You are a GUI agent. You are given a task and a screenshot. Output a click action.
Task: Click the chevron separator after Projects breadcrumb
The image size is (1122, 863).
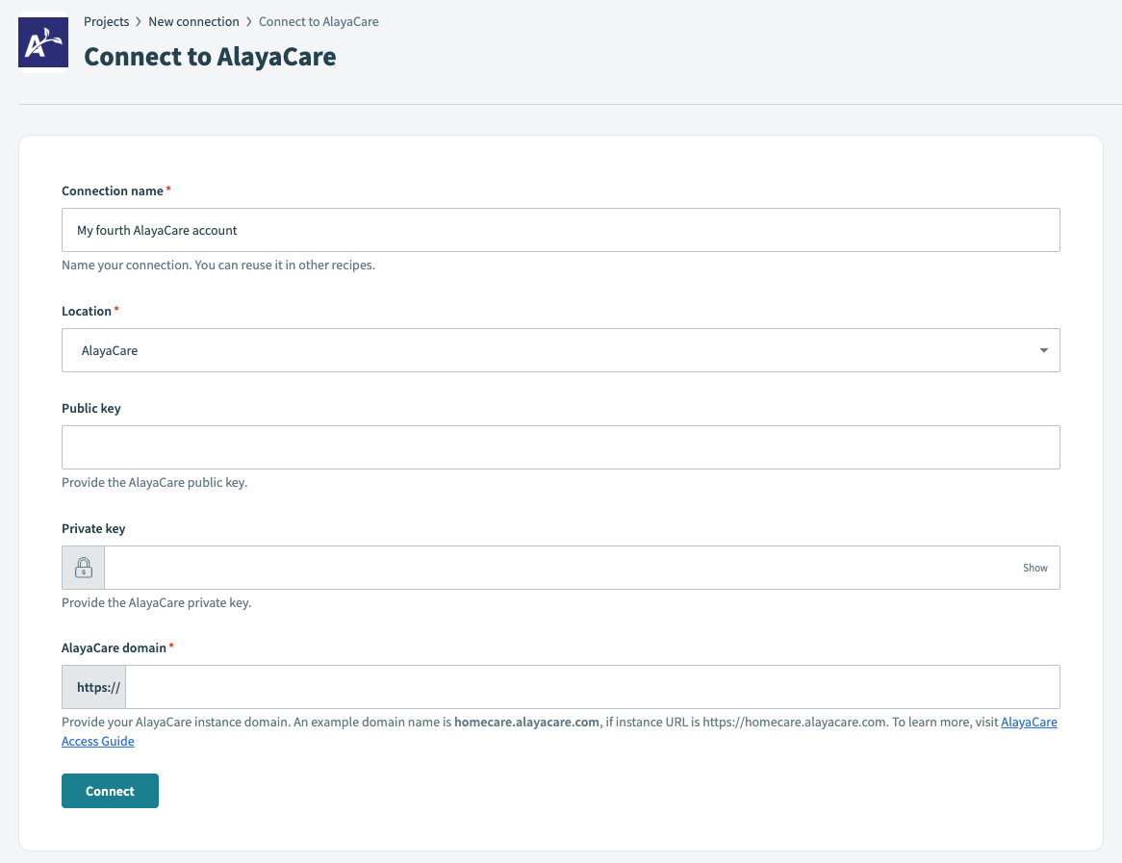click(137, 21)
